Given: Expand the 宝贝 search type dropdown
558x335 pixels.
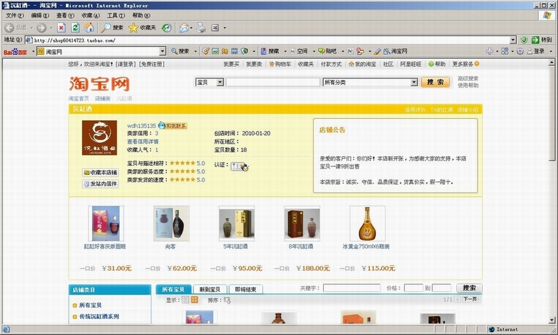Looking at the screenshot, I should click(x=220, y=82).
